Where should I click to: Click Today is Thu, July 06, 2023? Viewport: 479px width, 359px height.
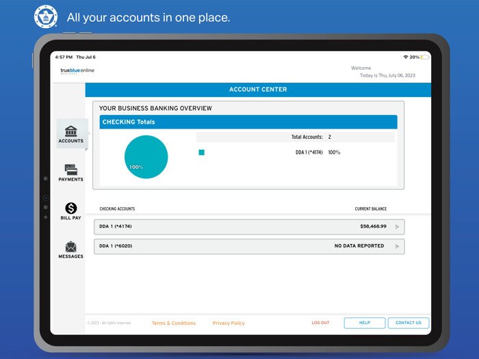coord(387,75)
